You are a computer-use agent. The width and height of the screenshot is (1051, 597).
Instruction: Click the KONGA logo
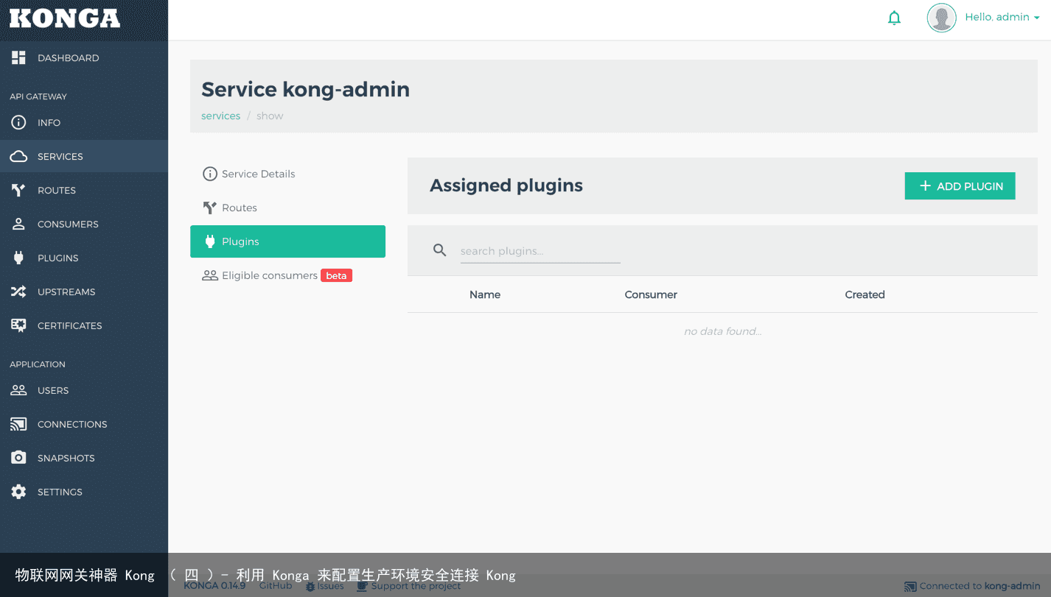click(65, 18)
